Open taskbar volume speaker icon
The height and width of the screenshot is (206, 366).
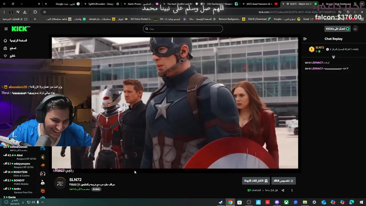[33, 202]
